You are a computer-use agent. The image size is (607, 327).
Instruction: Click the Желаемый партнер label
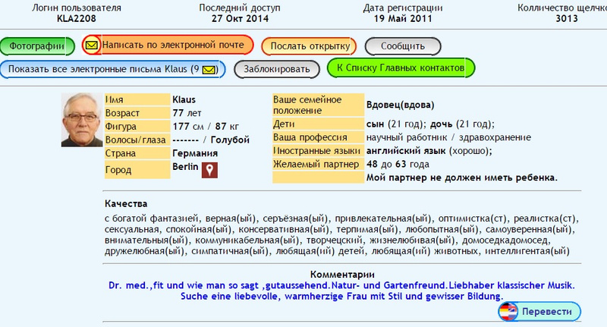pos(318,164)
